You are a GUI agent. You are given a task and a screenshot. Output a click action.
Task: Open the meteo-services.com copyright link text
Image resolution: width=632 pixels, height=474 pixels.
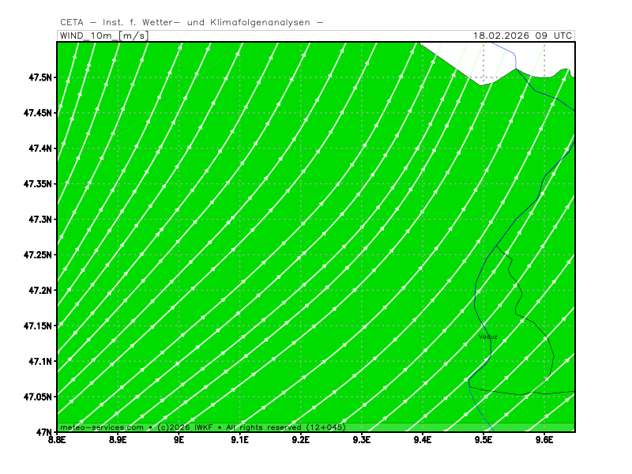pos(203,427)
